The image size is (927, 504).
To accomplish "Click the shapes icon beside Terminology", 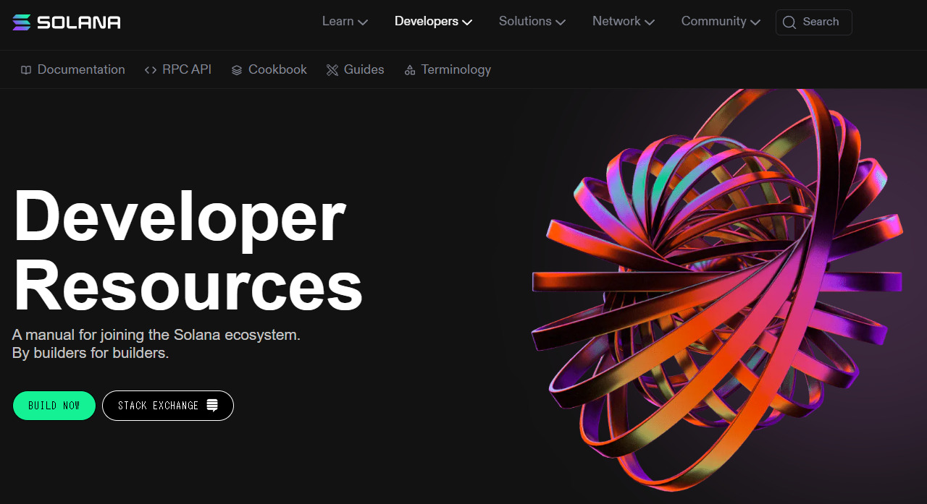I will click(x=410, y=70).
